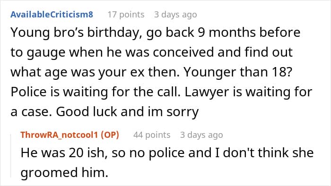Viewport: 331px width, 186px height.
Task: Open the OP reply's 3 days ago permalink
Action: [201, 135]
